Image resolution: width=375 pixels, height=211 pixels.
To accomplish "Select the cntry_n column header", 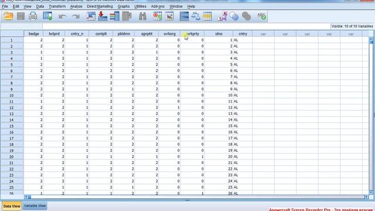I will pos(77,34).
